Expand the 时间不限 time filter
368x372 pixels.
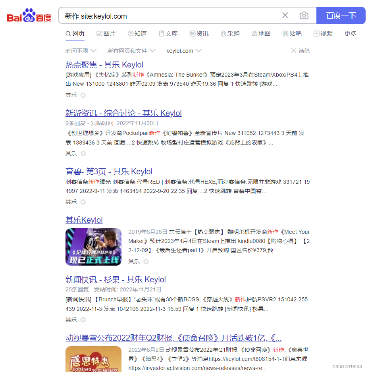tap(81, 51)
